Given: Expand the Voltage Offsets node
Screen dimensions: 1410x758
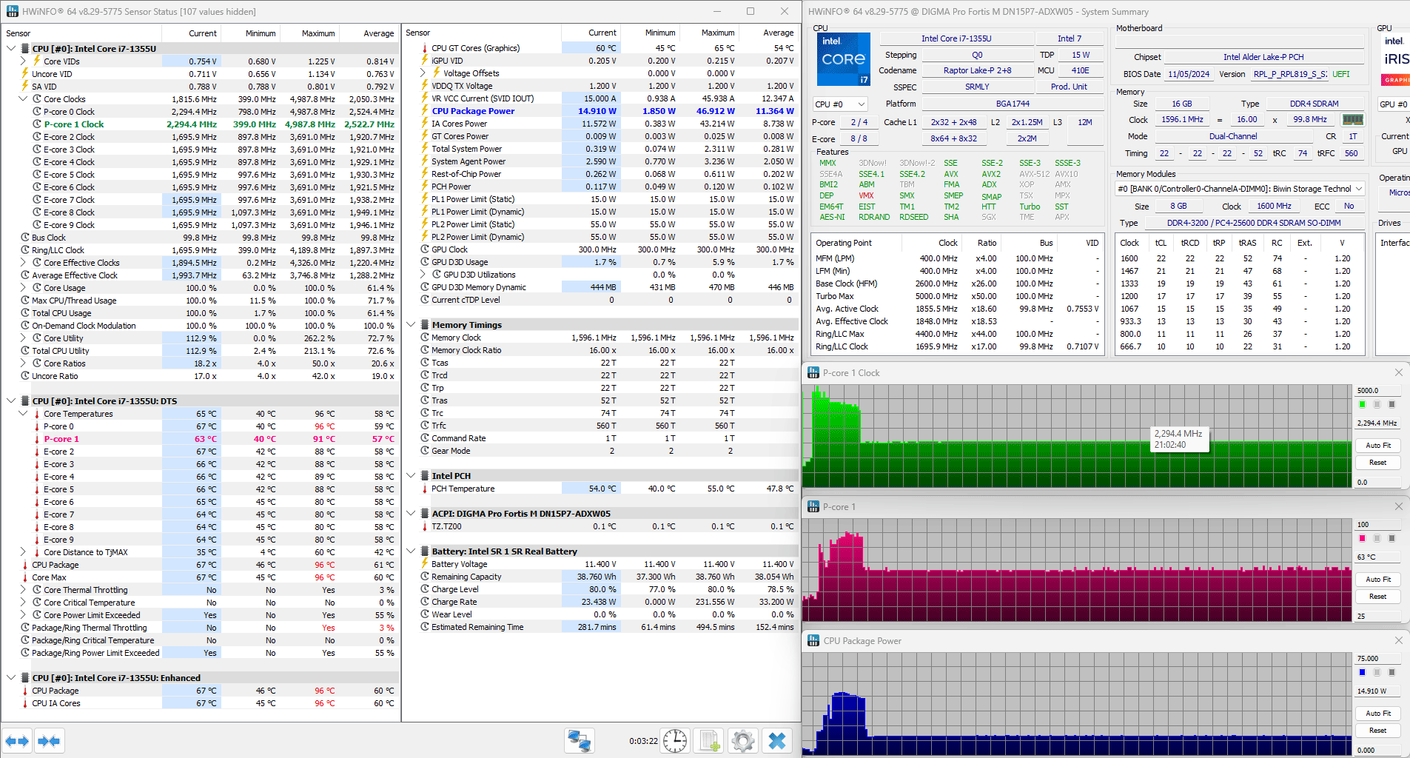Looking at the screenshot, I should coord(423,73).
